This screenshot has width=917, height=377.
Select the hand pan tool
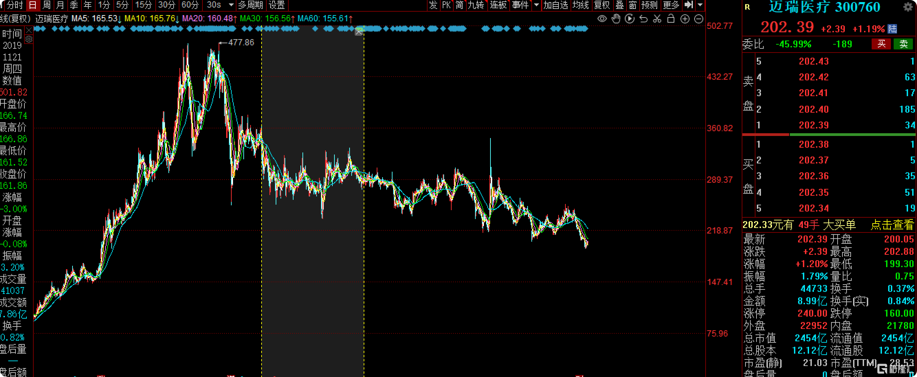[x=616, y=19]
